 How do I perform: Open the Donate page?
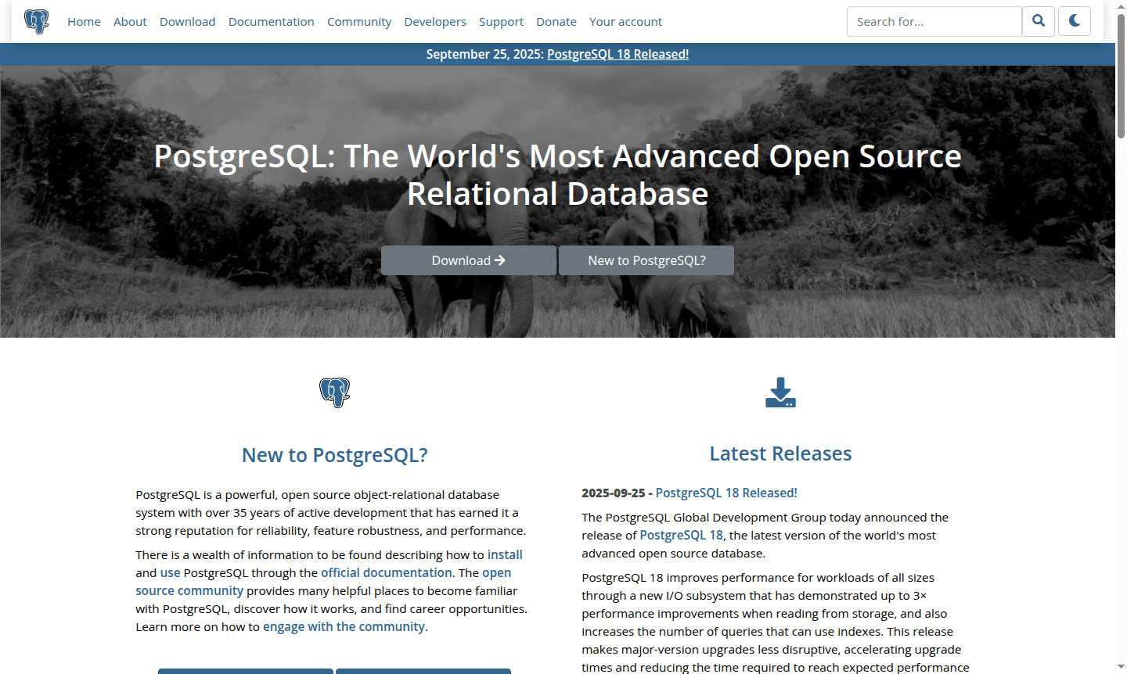[556, 21]
